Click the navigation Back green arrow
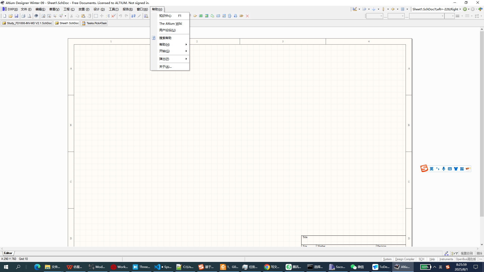 click(465, 9)
